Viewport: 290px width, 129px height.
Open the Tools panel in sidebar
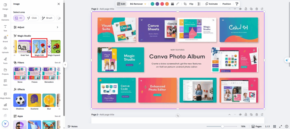click(5, 60)
